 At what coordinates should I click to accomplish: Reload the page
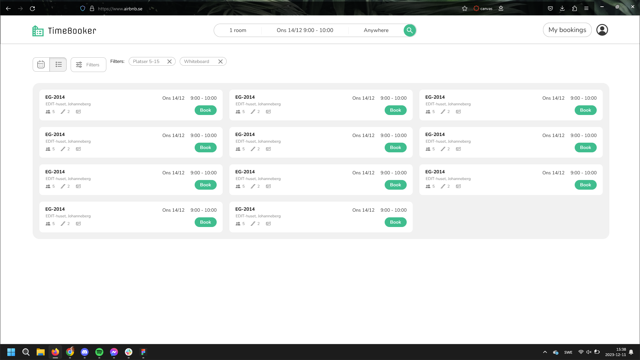tap(32, 9)
